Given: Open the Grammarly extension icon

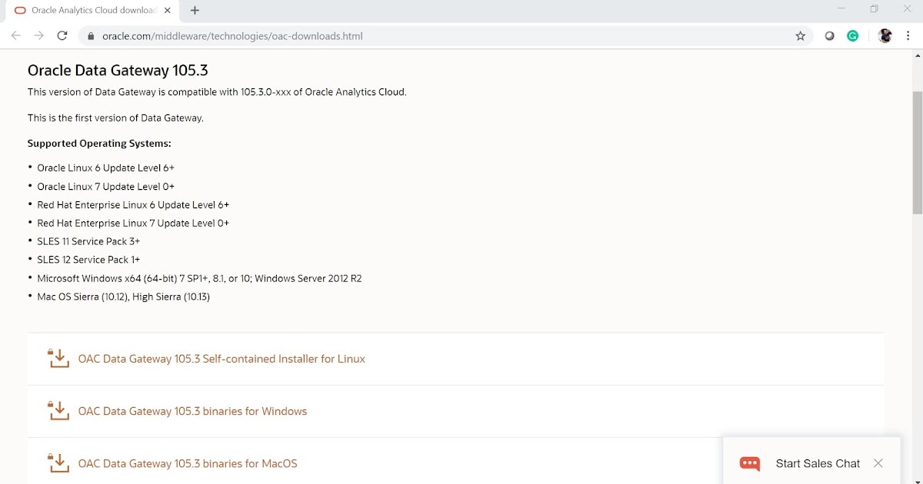Looking at the screenshot, I should tap(852, 35).
